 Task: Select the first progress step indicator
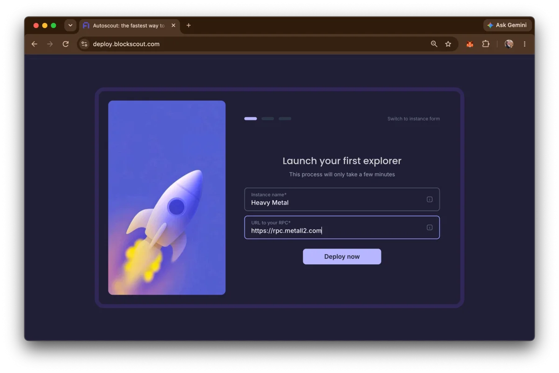point(251,118)
